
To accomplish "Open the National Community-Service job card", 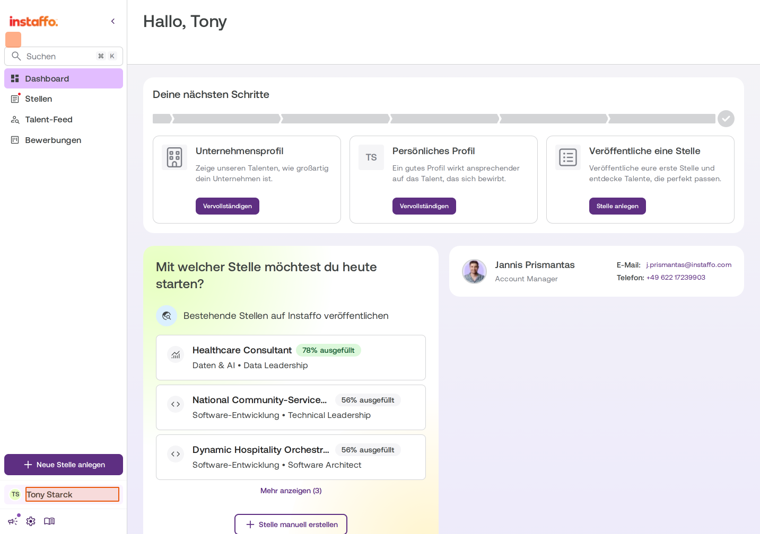I will 291,407.
